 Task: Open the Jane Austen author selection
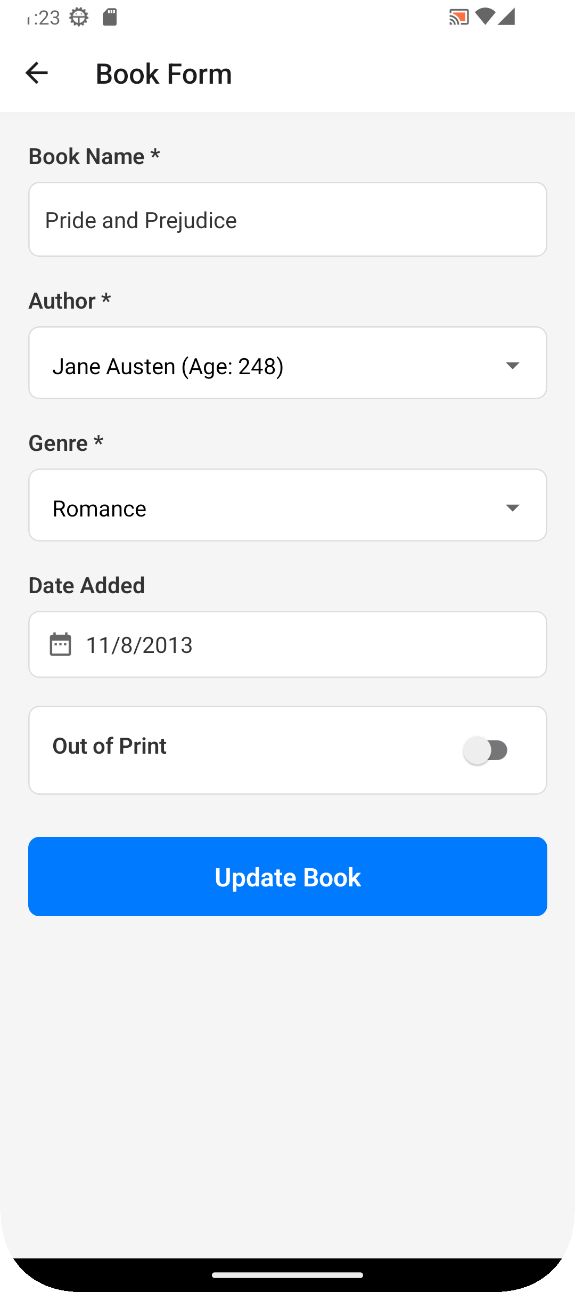(168, 366)
